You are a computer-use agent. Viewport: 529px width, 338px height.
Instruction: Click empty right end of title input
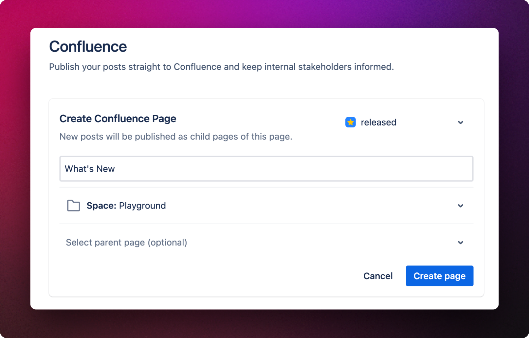pyautogui.click(x=426, y=169)
